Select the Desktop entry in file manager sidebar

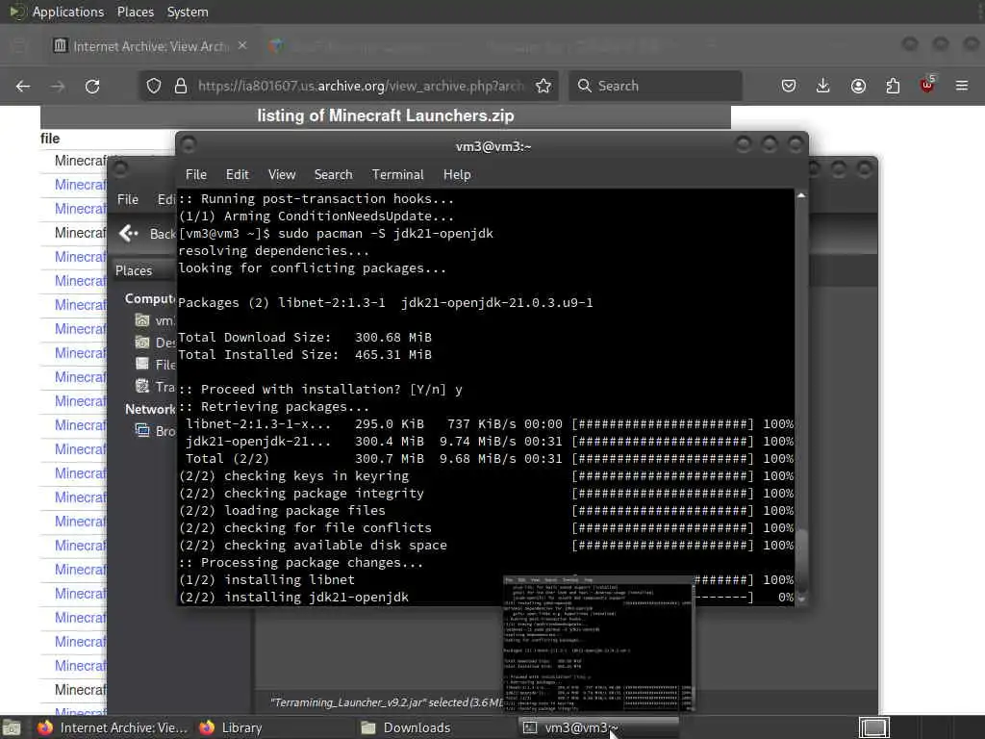coord(155,343)
